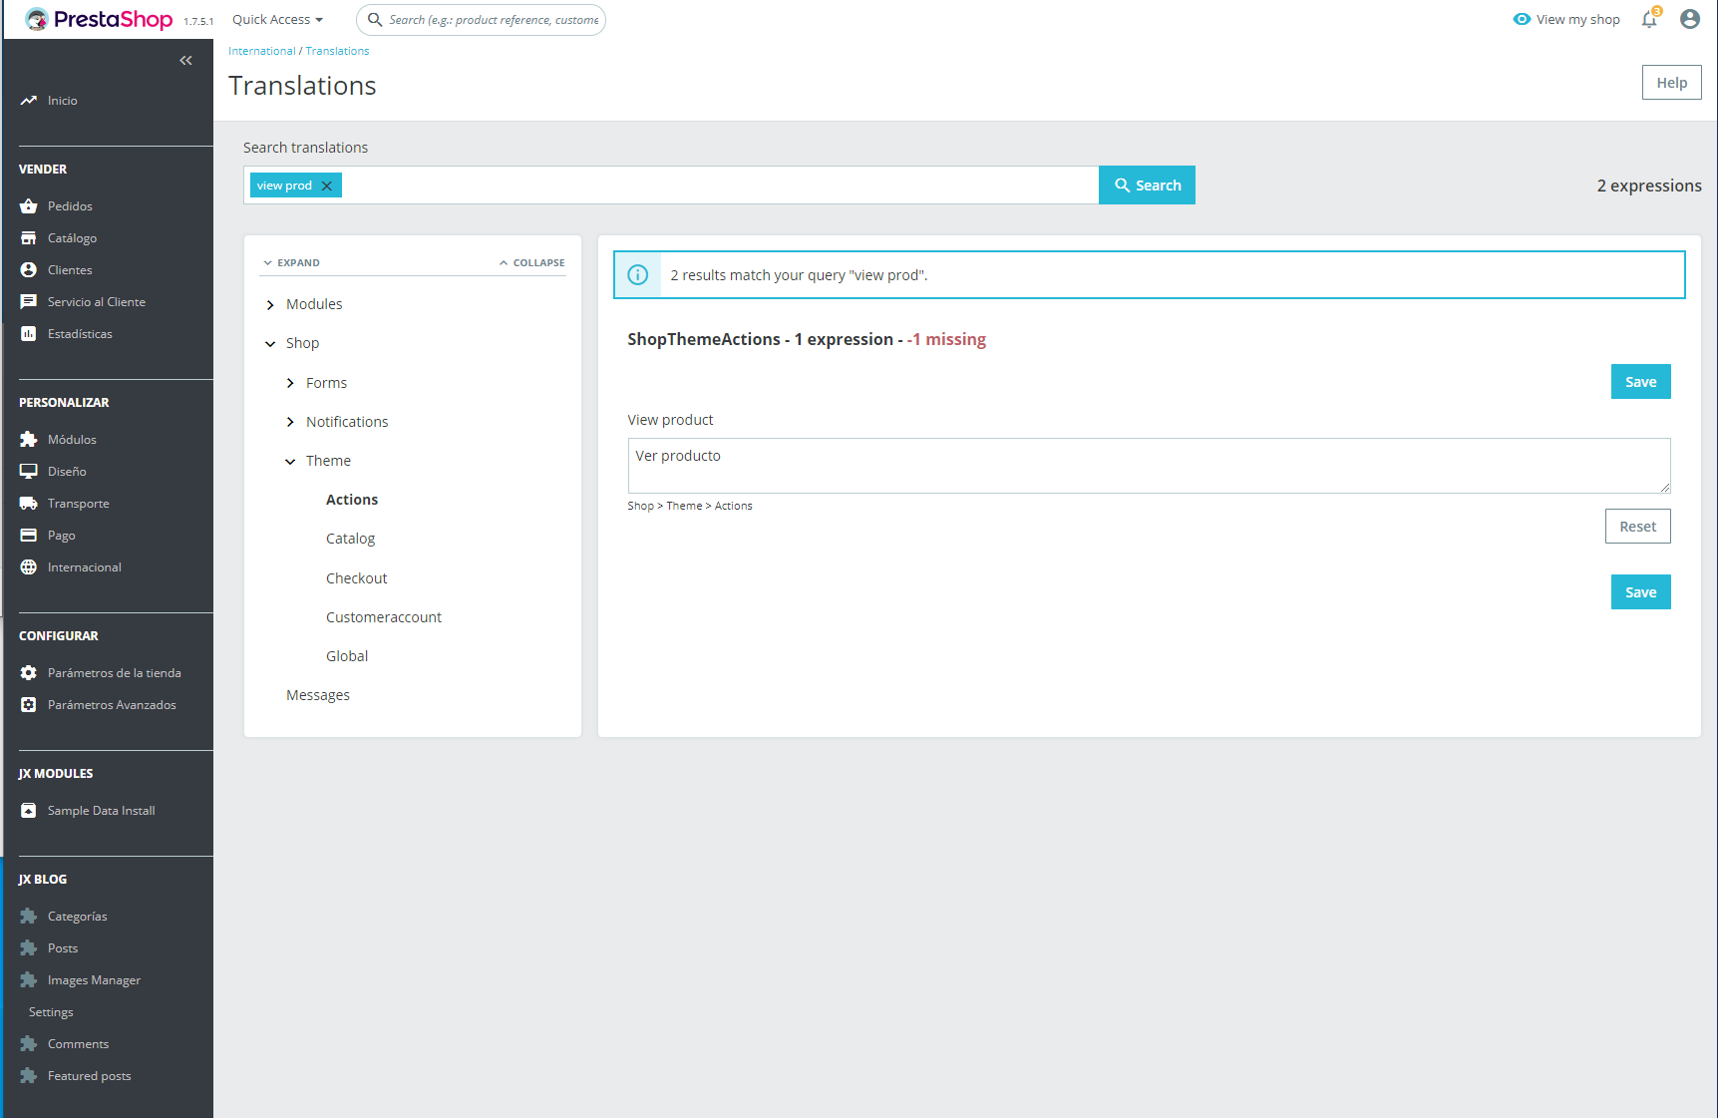Click the Catálogo store icon
Viewport: 1718px width, 1118px height.
[x=28, y=238]
